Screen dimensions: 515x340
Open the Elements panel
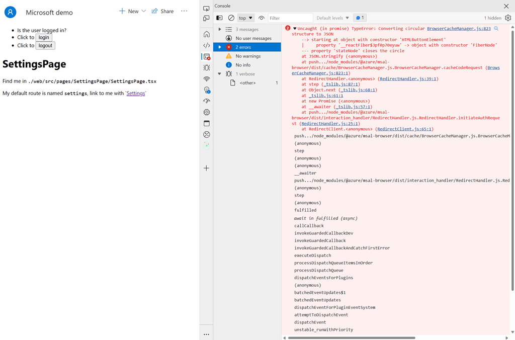click(x=206, y=45)
